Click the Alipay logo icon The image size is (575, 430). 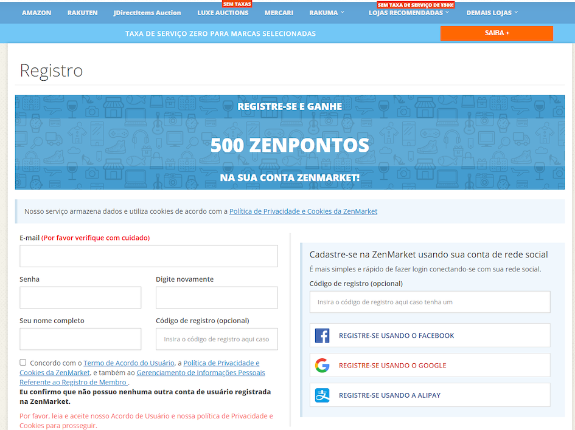tap(322, 395)
